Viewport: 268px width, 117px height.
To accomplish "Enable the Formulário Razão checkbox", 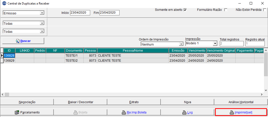I will point(226,10).
